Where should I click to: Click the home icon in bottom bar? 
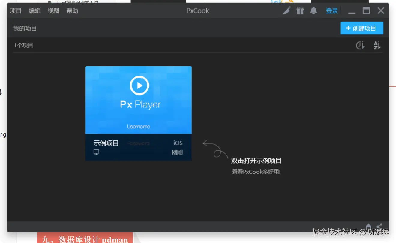[x=369, y=227]
